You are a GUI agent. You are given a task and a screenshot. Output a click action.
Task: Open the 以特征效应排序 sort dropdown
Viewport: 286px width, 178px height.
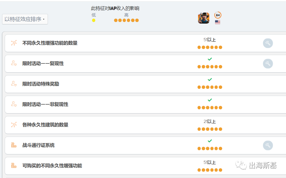tap(25, 19)
